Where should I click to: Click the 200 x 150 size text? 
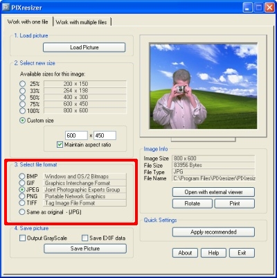click(75, 84)
